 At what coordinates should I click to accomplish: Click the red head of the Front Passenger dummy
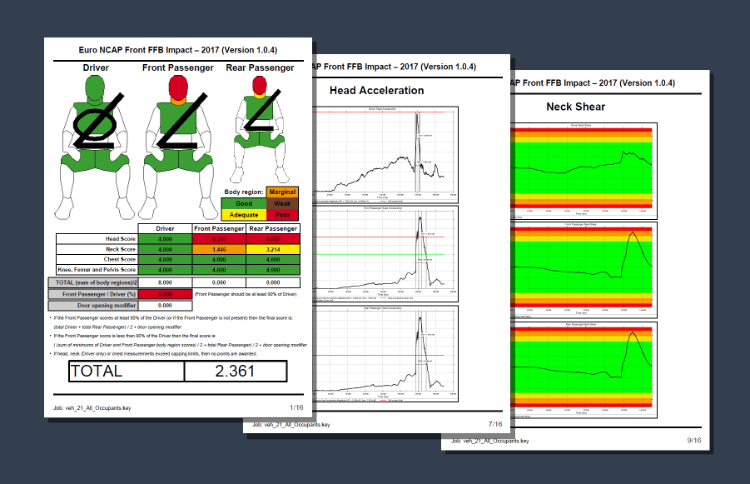[177, 86]
